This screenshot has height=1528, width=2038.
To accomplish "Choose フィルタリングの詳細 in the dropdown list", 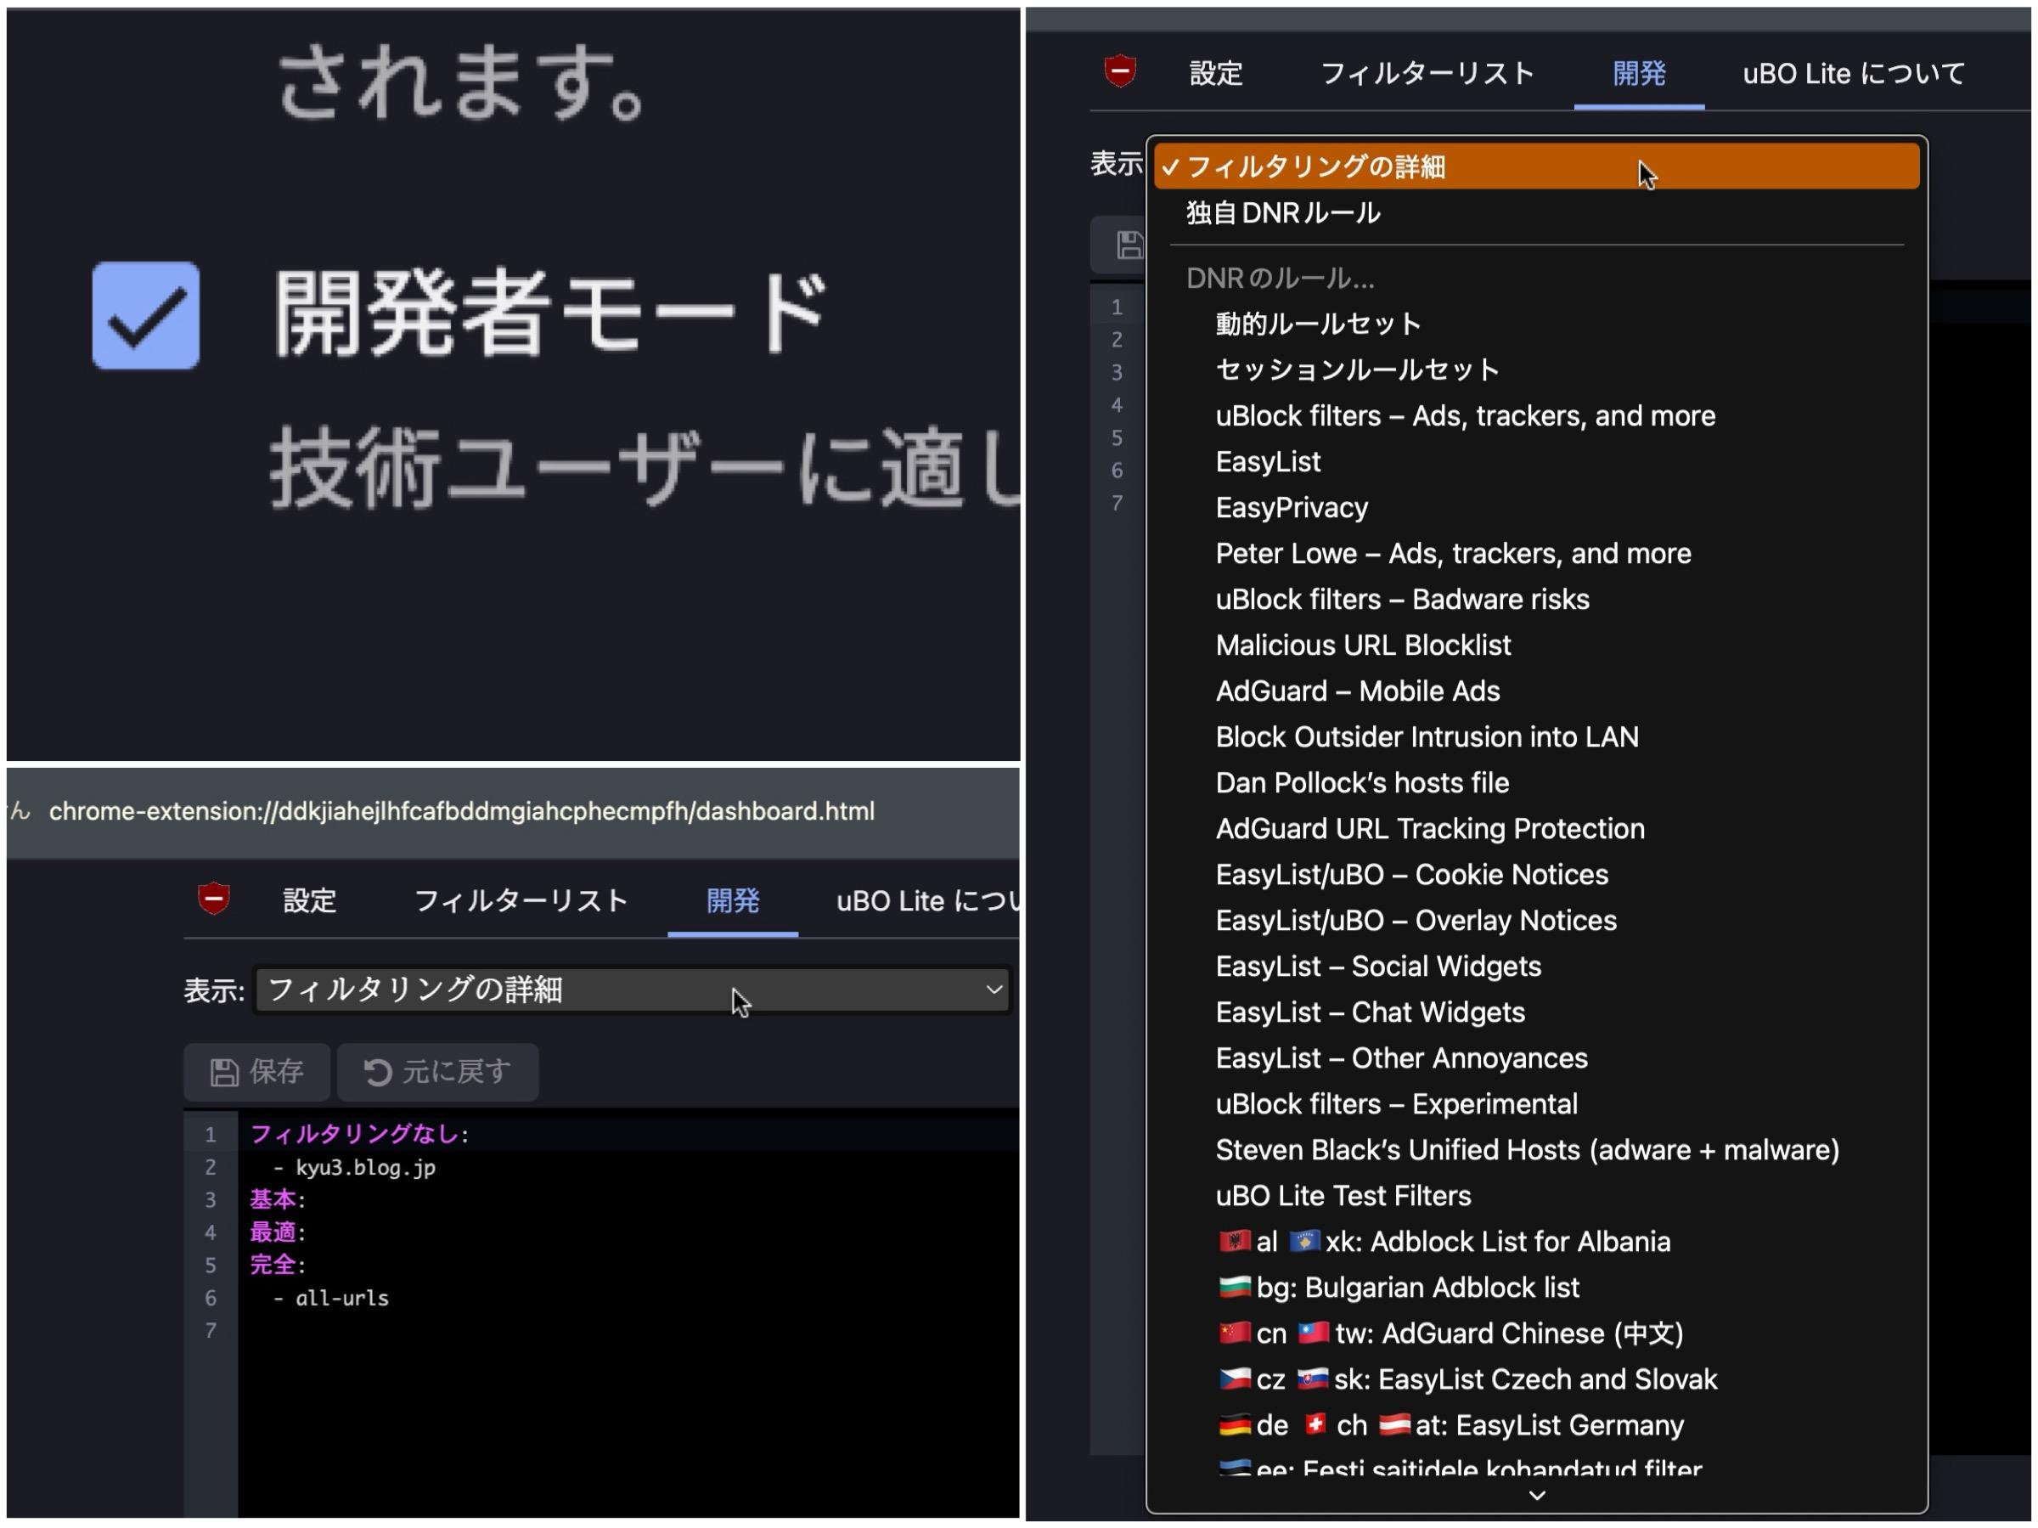I will click(1536, 166).
